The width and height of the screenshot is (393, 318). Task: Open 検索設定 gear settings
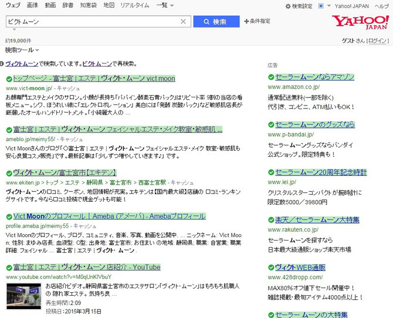299,6
